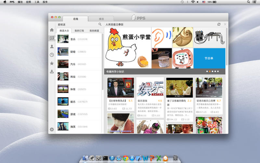This screenshot has width=260, height=163.
Task: Click the blue 节目单 button
Action: (209, 58)
